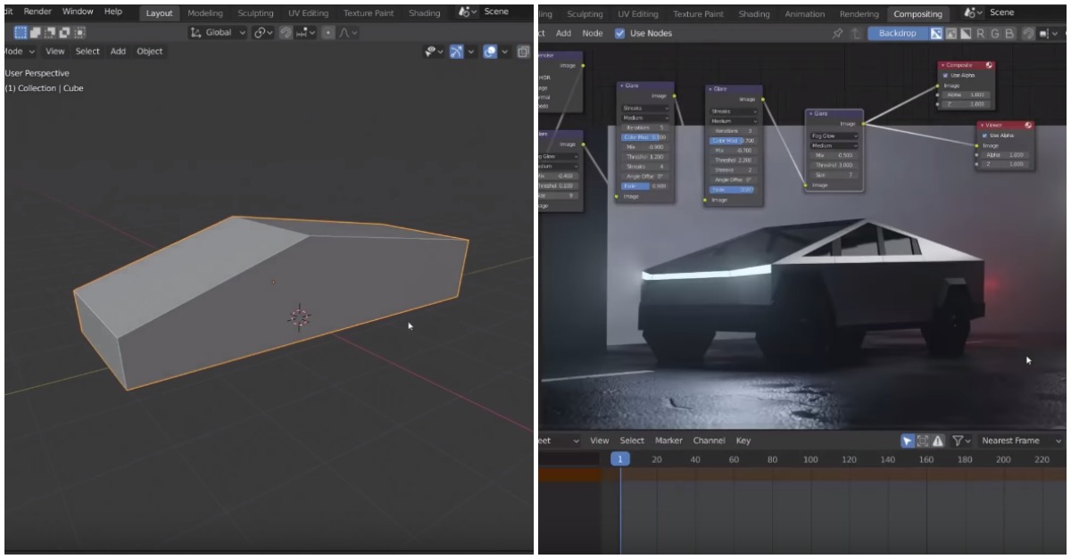The image size is (1071, 559).
Task: Uncheck the Use Nodes checkbox
Action: tap(620, 33)
